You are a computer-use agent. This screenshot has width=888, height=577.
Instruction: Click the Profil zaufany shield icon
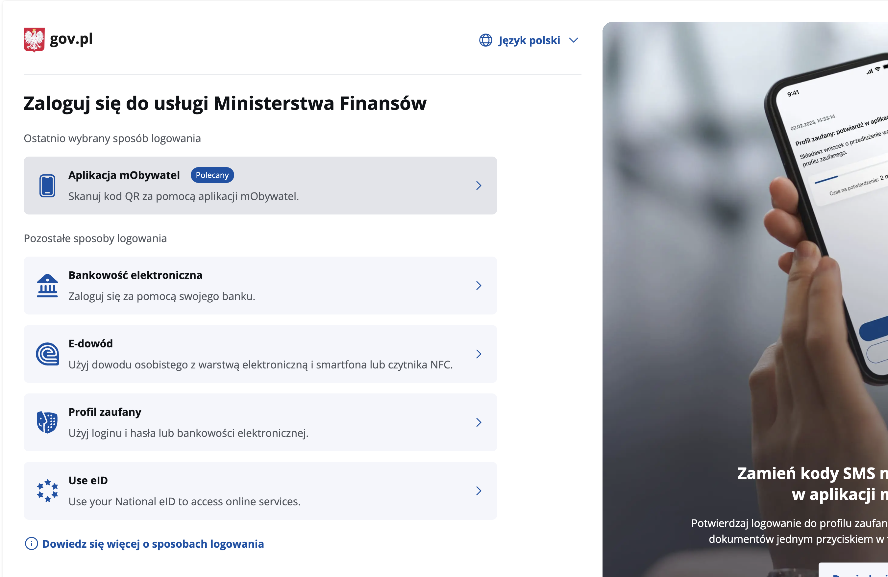pos(47,422)
